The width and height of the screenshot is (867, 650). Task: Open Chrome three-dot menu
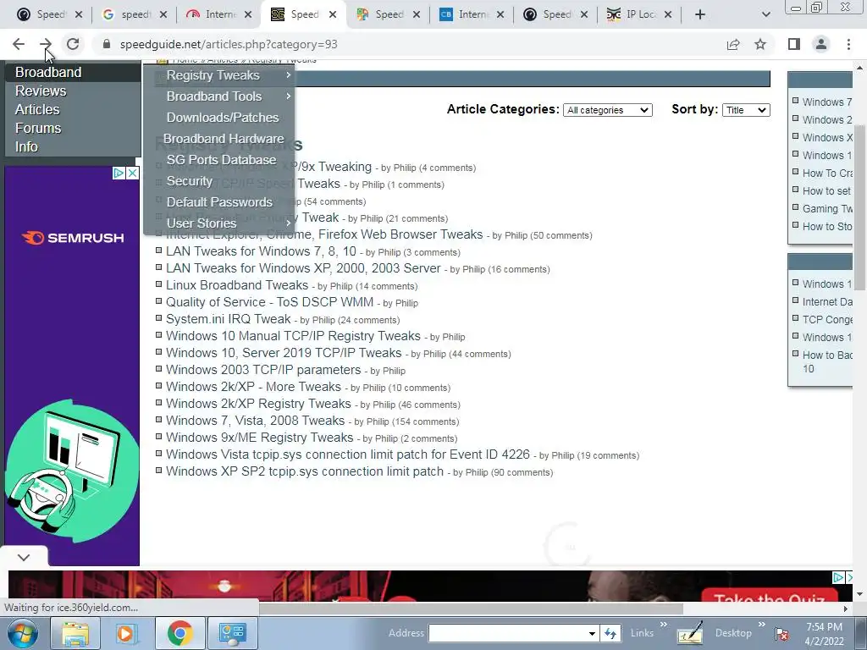point(848,44)
